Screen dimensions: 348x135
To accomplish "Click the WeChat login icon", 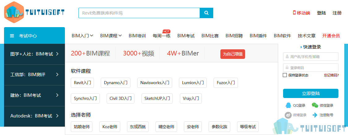I will tap(315, 105).
